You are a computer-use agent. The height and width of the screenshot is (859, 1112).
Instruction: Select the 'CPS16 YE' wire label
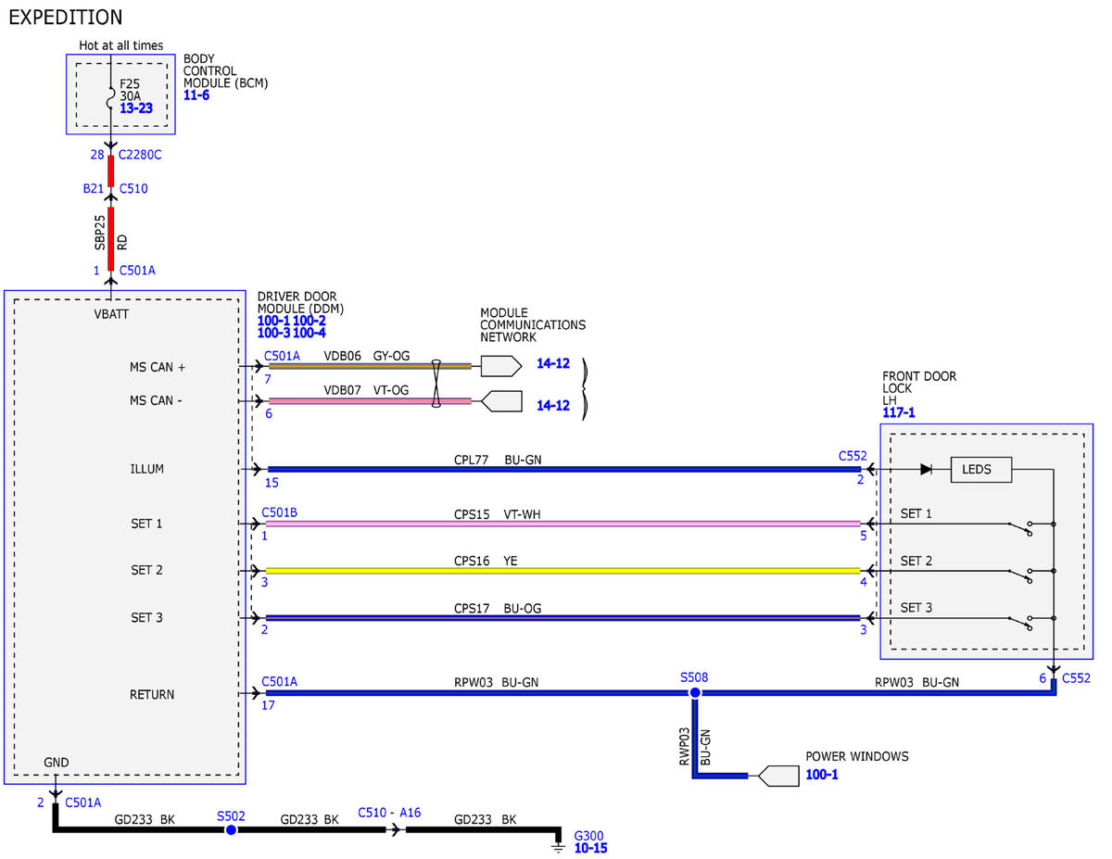coord(485,561)
